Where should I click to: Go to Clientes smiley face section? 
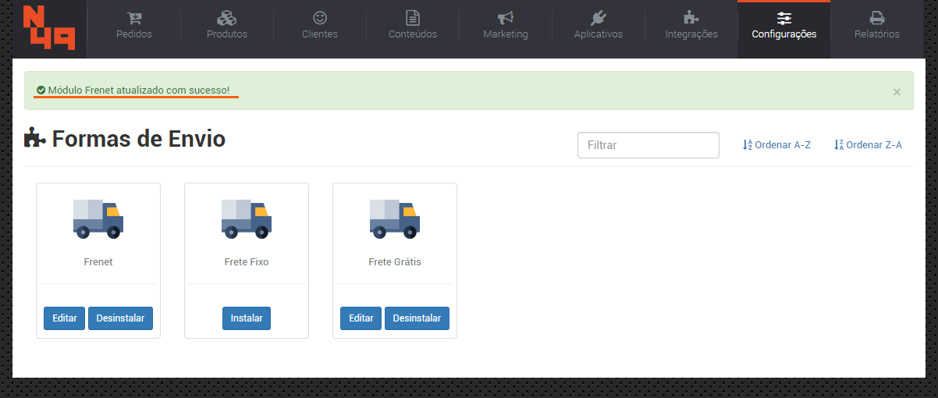coord(320,26)
